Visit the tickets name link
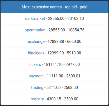This screenshot has width=109, height=106. point(35,64)
